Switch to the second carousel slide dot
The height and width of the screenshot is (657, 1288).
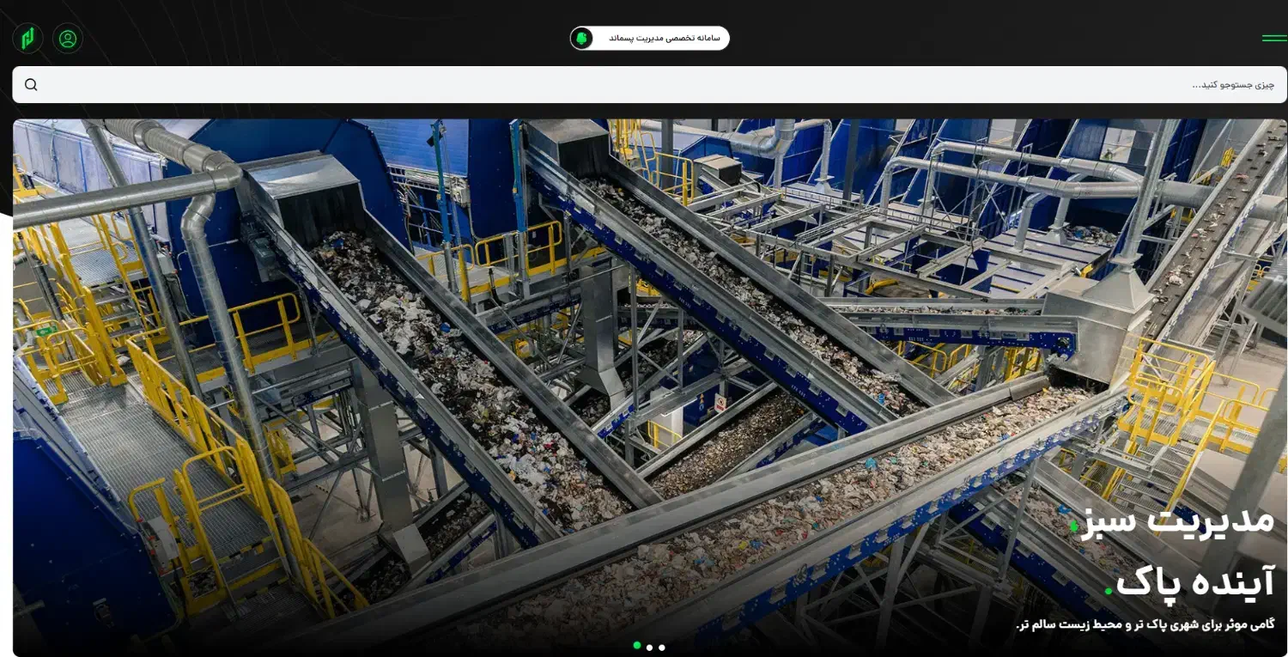649,648
